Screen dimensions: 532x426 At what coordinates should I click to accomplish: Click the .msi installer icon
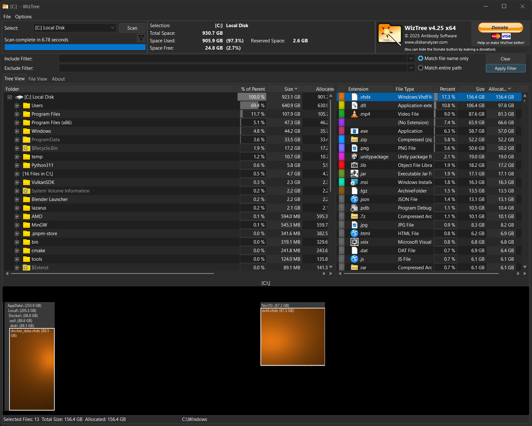[x=354, y=182]
